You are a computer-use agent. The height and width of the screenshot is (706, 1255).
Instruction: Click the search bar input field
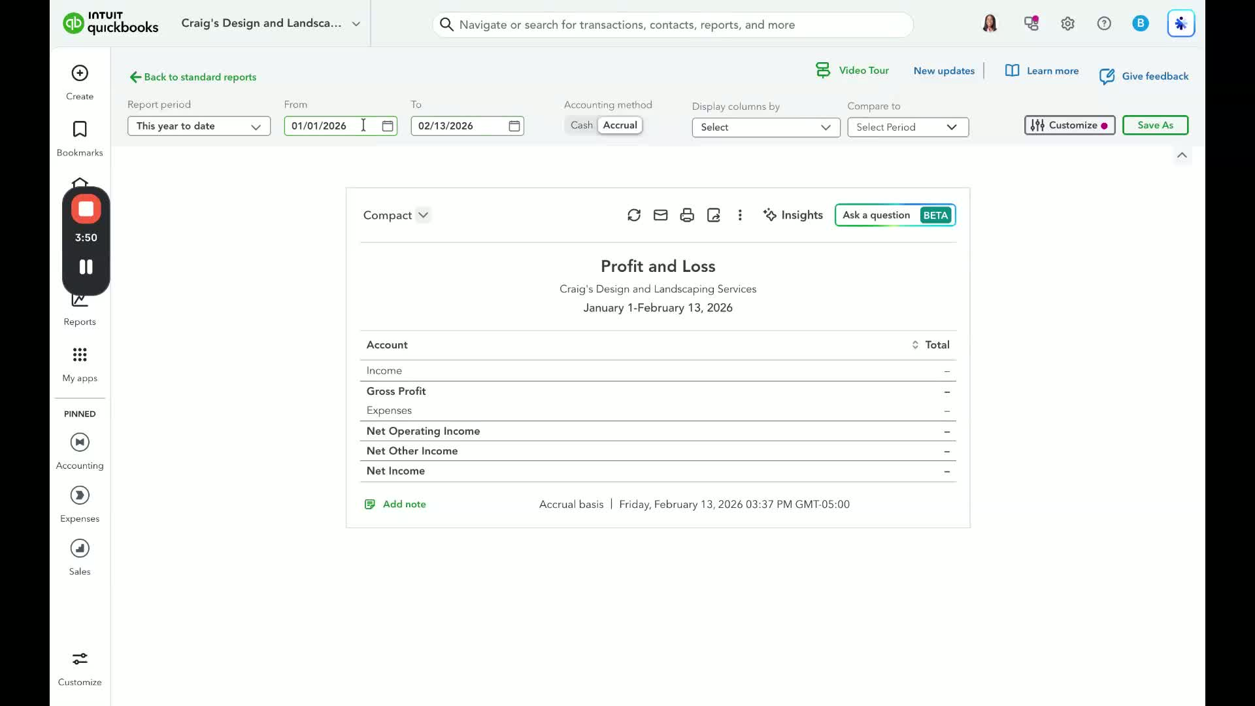point(673,25)
